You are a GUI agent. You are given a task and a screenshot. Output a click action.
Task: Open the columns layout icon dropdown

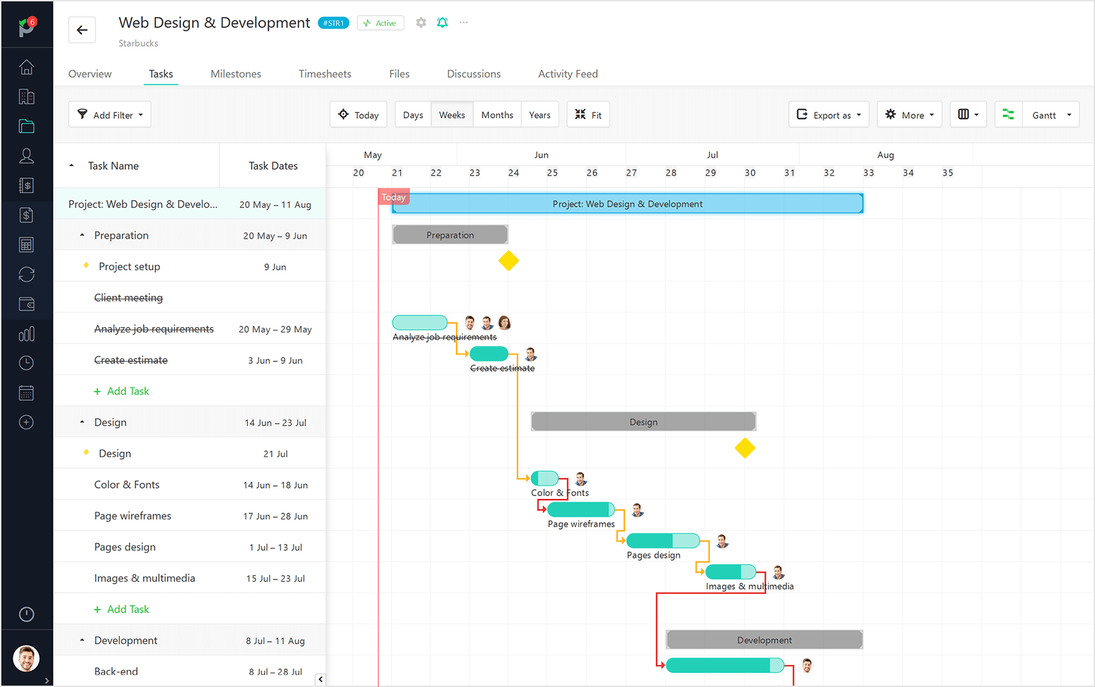[x=968, y=114]
